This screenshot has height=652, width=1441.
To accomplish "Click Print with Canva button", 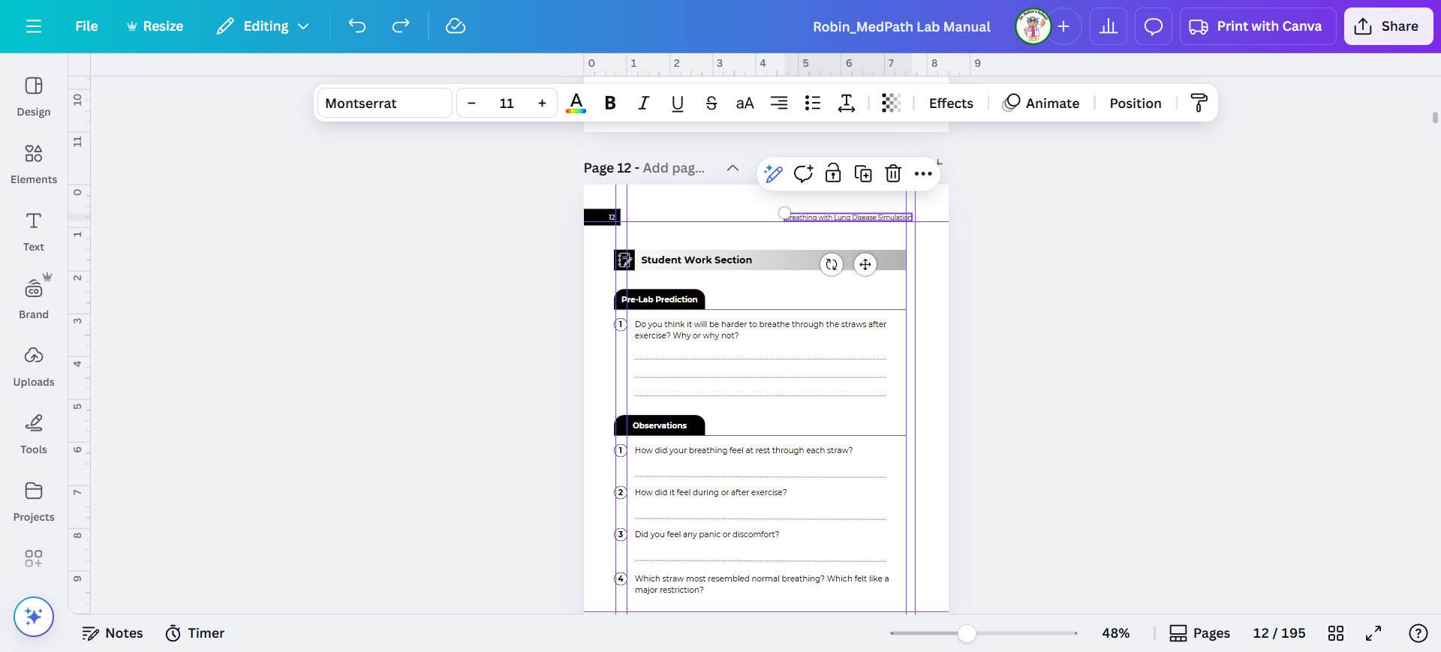I will pos(1257,26).
